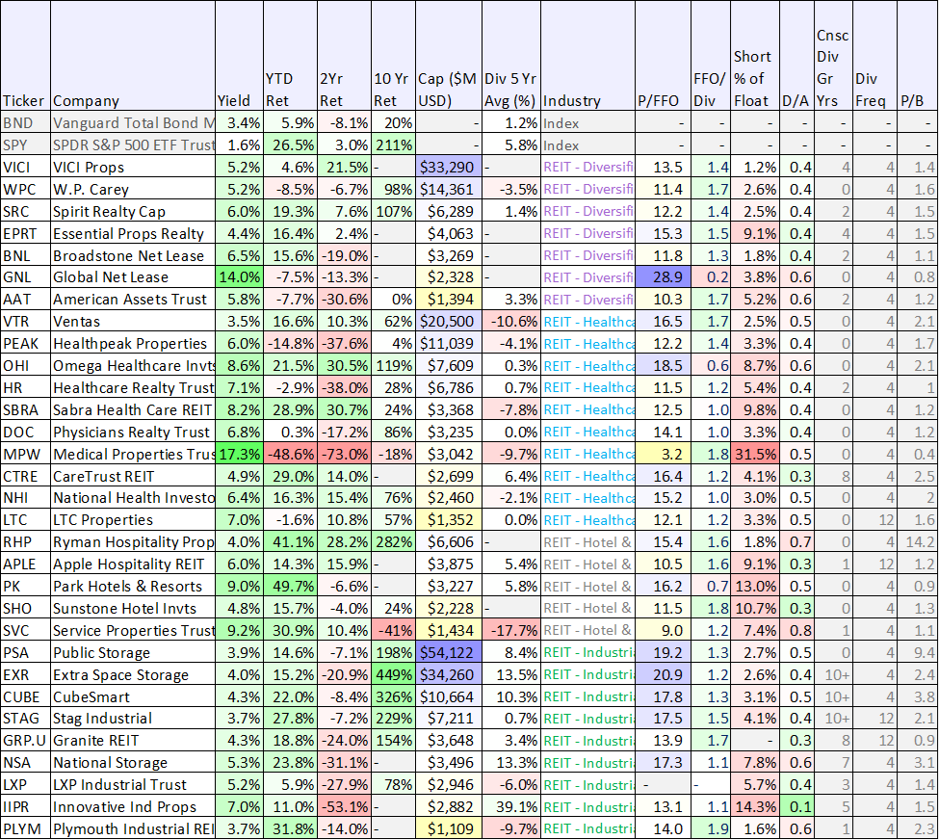Screen dimensions: 939x840
Task: Click the P/FFO header cell
Action: tap(663, 56)
